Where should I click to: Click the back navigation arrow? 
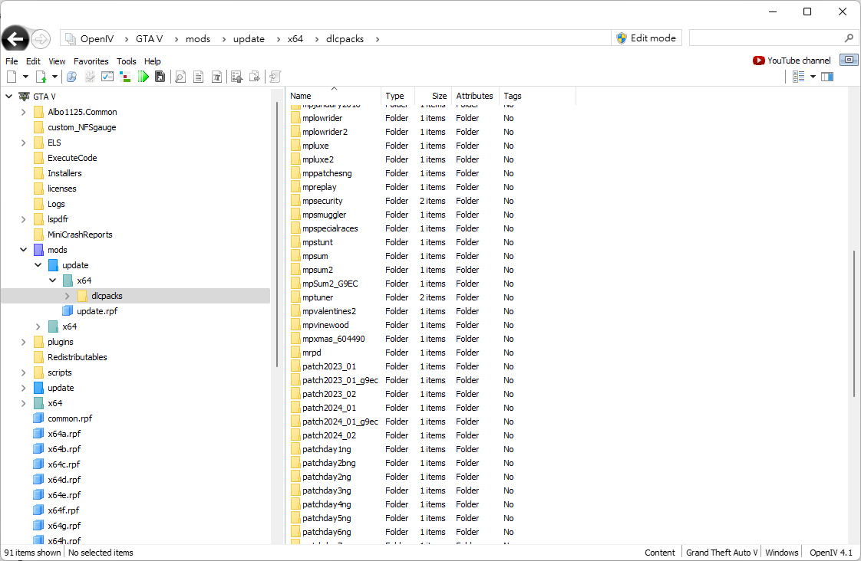(x=15, y=38)
